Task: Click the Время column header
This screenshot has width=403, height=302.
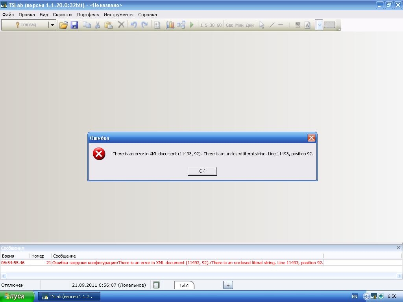Action: 15,256
